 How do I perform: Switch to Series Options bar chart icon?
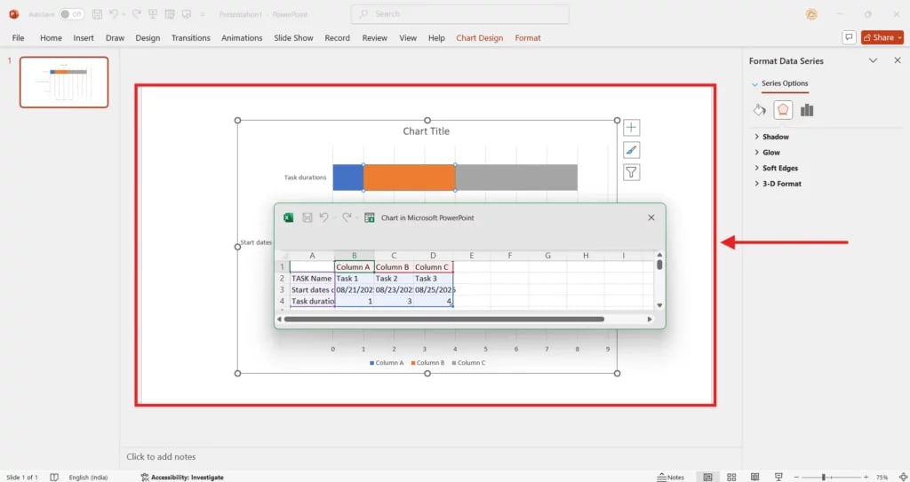point(807,110)
